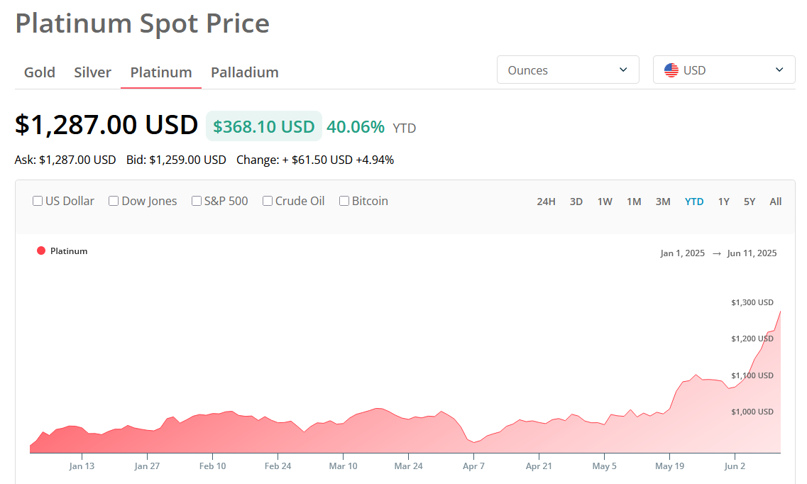This screenshot has width=807, height=484.
Task: Display the All time range
Action: click(776, 202)
